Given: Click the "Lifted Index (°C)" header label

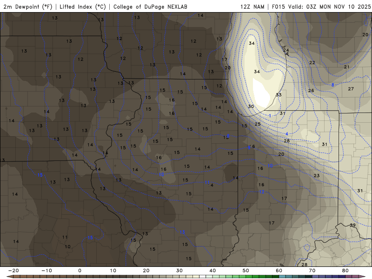Looking at the screenshot, I should click(x=83, y=7).
